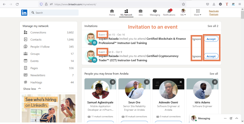The height and width of the screenshot is (124, 244).
Task: Open Firefox hamburger menu
Action: 240,4
